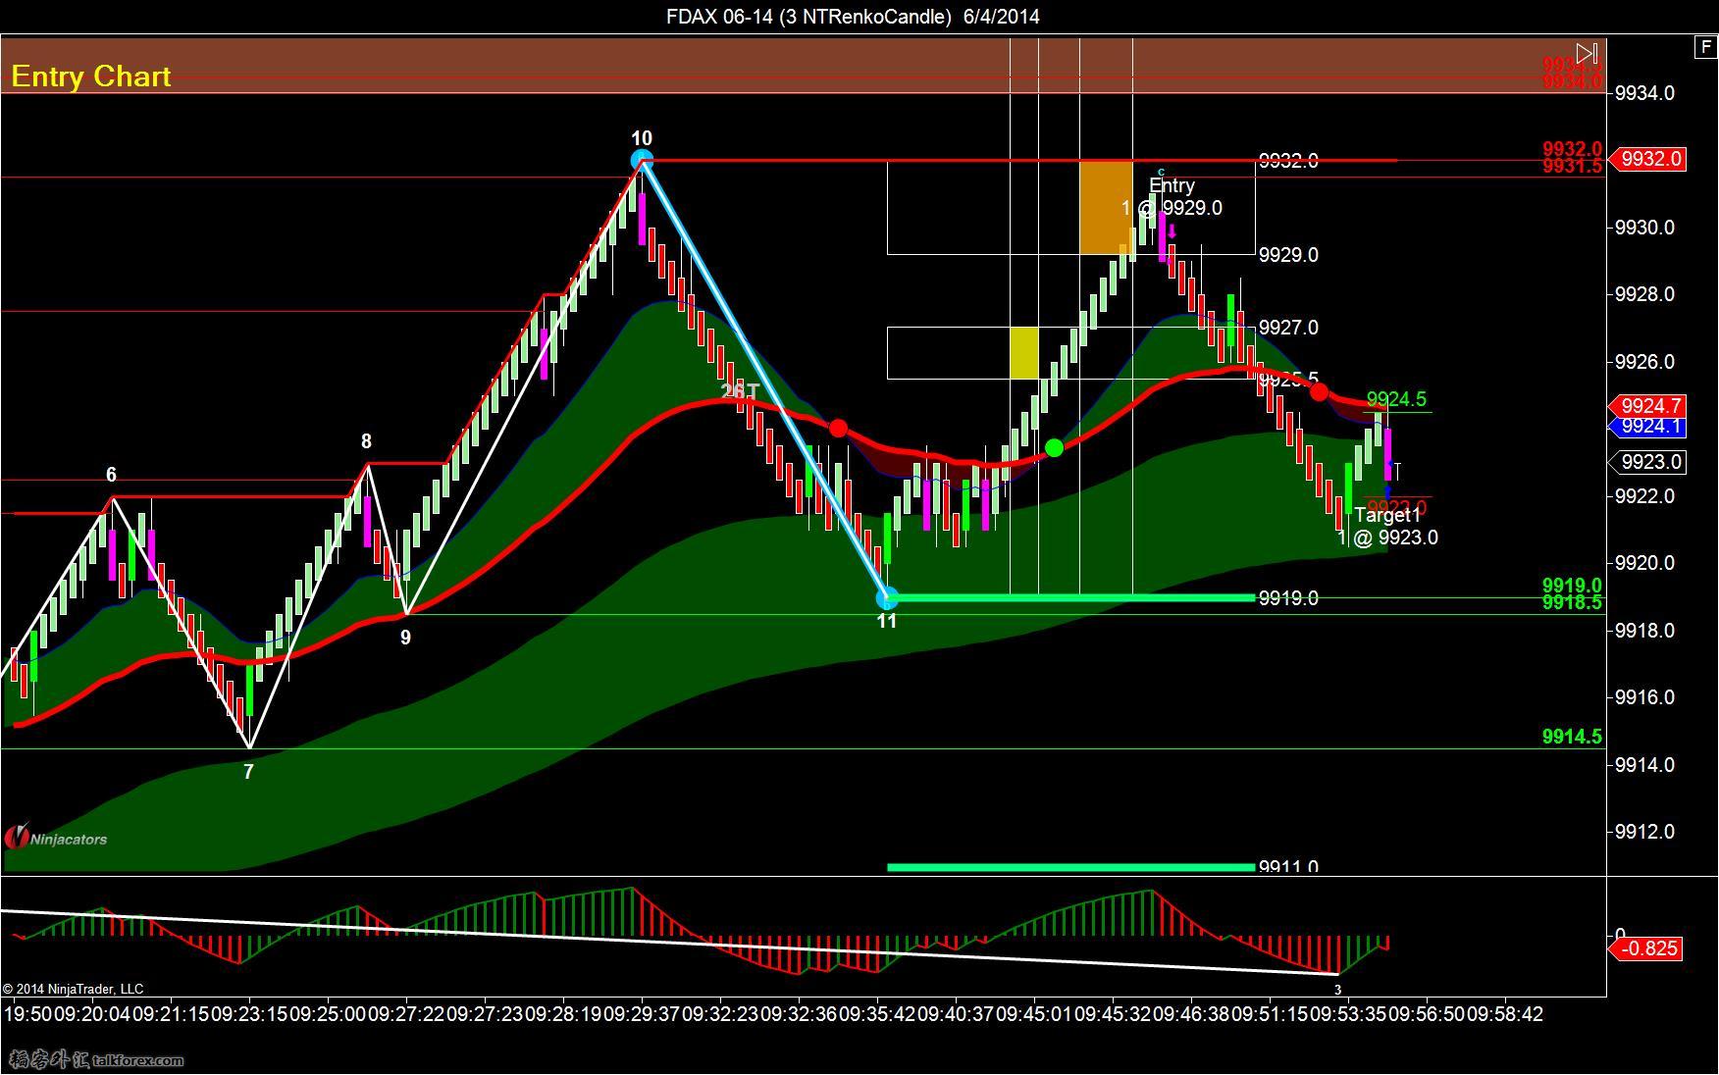This screenshot has width=1719, height=1075.
Task: Click the blue 9924.1 price marker
Action: coord(1648,426)
